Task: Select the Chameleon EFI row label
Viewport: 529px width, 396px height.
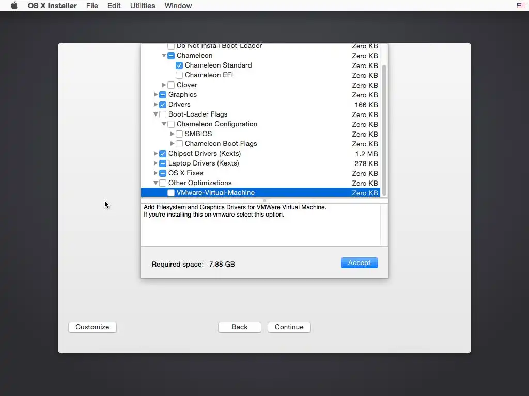Action: pos(209,75)
